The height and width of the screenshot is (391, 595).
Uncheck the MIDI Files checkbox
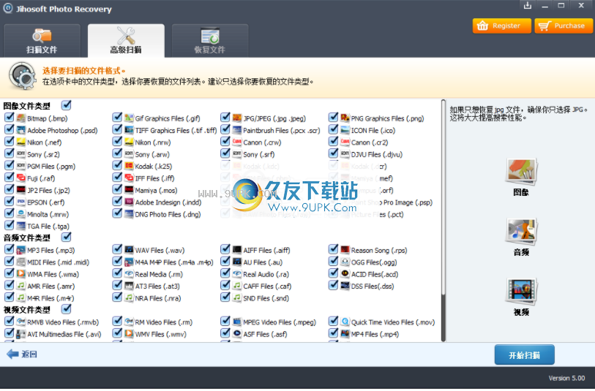[9, 261]
